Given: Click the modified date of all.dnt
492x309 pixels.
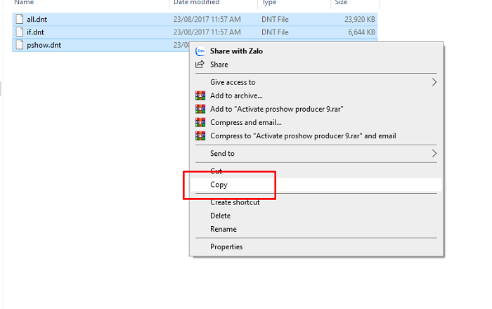Looking at the screenshot, I should (x=207, y=20).
